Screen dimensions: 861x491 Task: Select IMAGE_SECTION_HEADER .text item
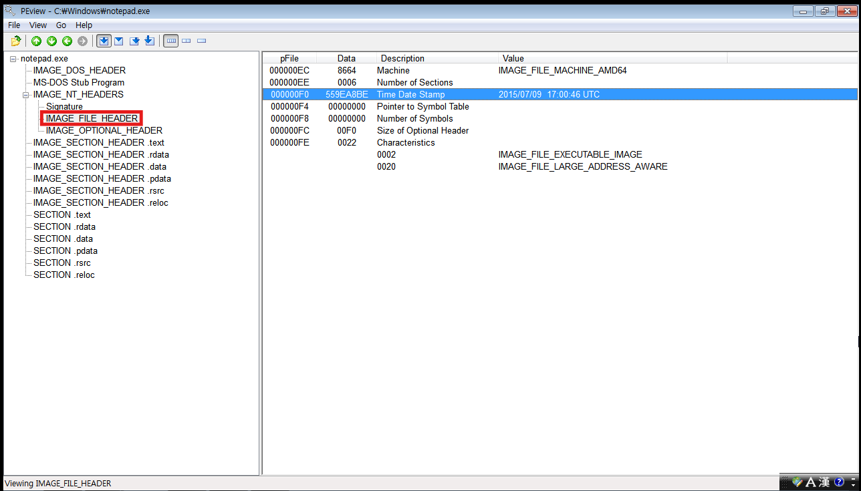click(99, 142)
